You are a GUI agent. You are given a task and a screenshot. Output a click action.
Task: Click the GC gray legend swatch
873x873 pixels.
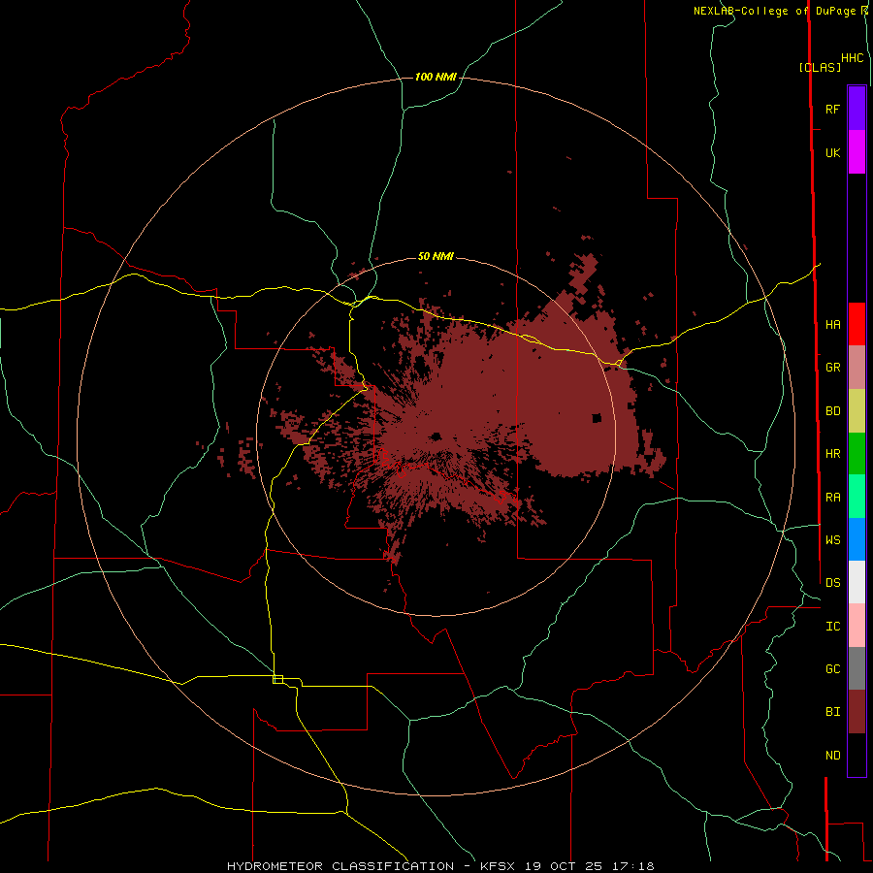857,668
